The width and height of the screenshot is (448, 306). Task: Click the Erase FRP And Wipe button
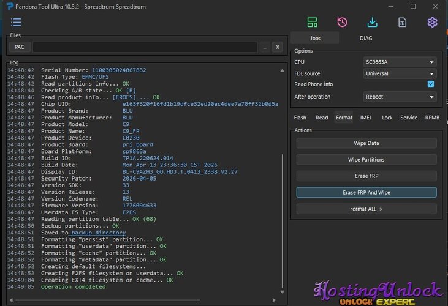tap(366, 193)
